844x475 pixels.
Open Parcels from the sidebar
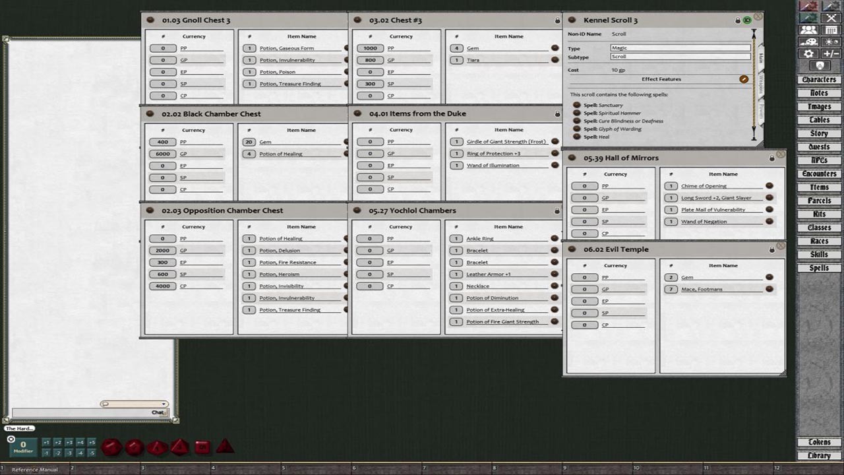(x=818, y=201)
